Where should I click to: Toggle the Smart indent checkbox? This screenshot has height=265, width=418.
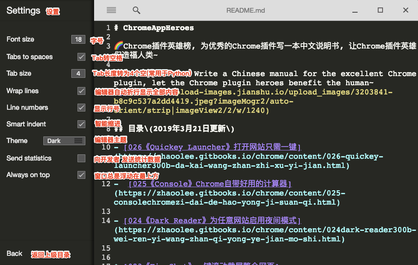coord(81,124)
